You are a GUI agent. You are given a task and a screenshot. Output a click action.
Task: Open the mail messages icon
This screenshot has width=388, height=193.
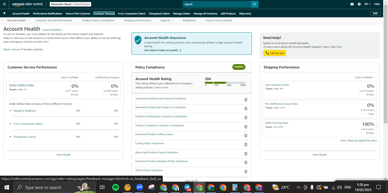point(352,4)
